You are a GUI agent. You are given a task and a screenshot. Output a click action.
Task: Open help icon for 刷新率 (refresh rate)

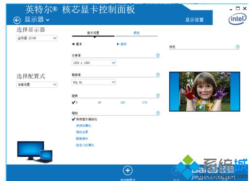(158, 75)
